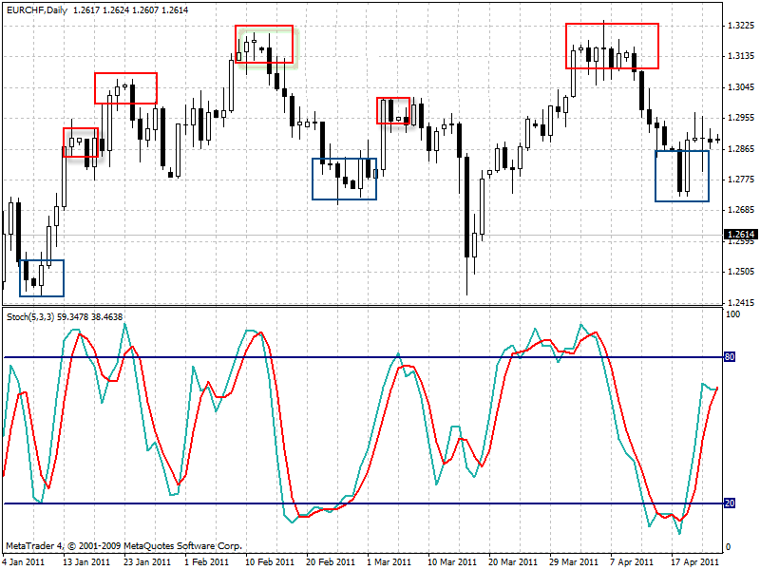Click the 1.3225 price axis label
Image resolution: width=760 pixels, height=570 pixels.
pyautogui.click(x=742, y=26)
